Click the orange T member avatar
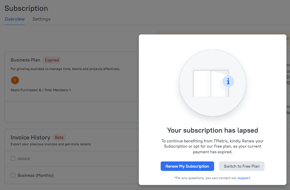Viewport: 290px width, 190px height. (x=15, y=80)
